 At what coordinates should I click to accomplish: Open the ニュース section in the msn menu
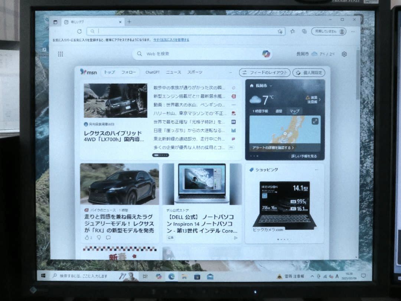pyautogui.click(x=173, y=72)
